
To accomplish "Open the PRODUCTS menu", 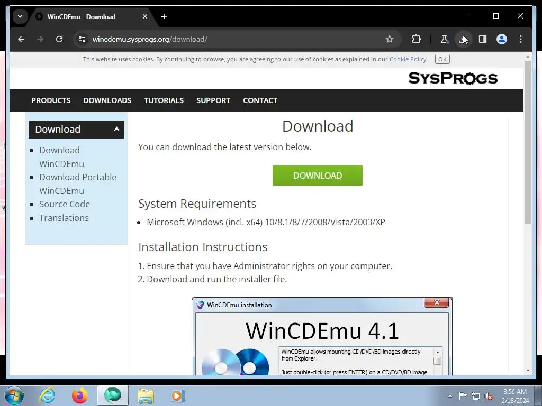I will (51, 100).
